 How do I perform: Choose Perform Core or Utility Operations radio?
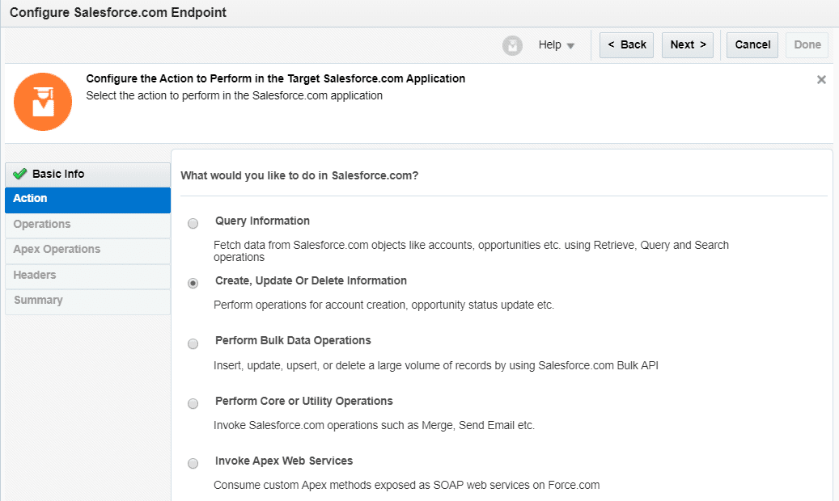tap(193, 404)
